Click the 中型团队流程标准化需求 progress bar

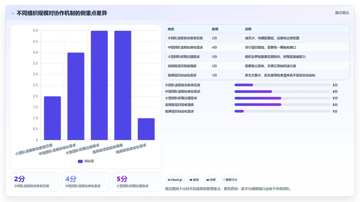(282, 92)
